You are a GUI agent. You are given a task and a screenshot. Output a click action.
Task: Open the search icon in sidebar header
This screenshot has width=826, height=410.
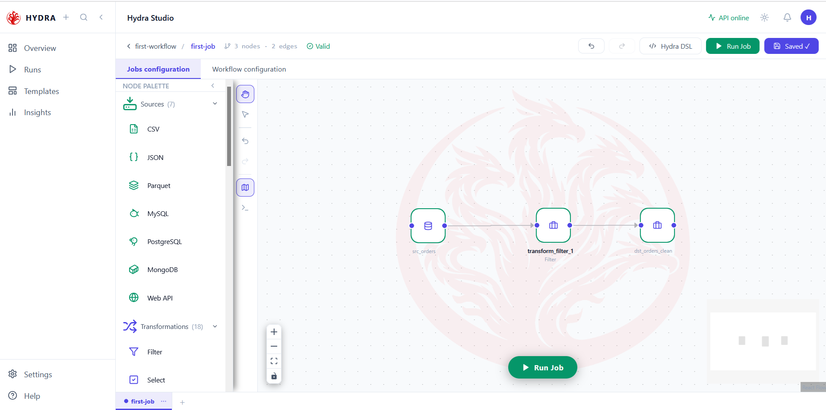click(84, 17)
